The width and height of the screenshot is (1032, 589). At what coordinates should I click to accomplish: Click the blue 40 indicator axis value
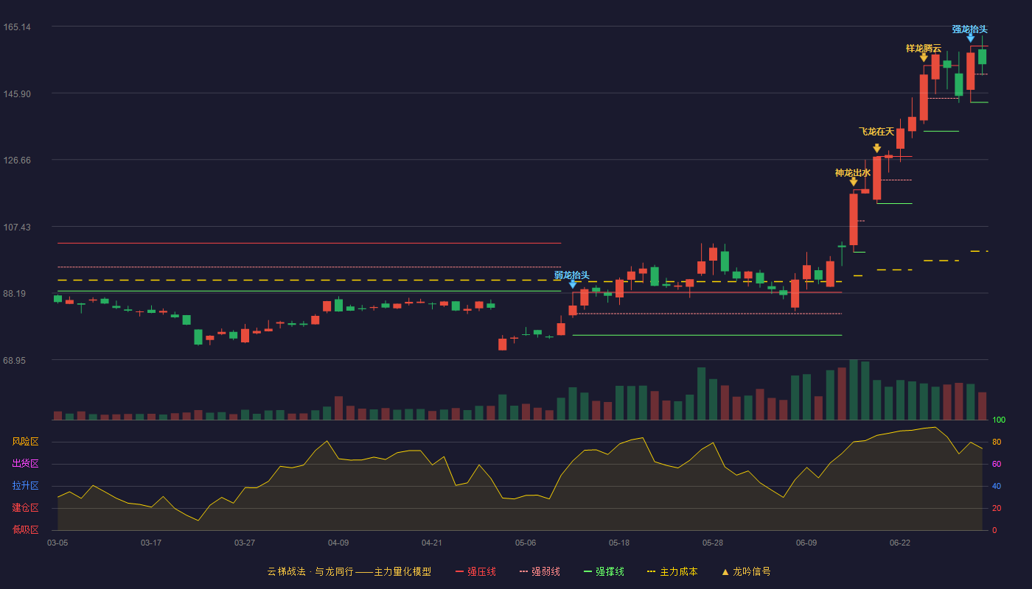(996, 486)
